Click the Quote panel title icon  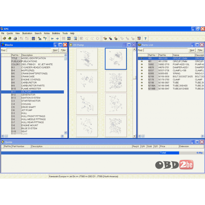3,142
